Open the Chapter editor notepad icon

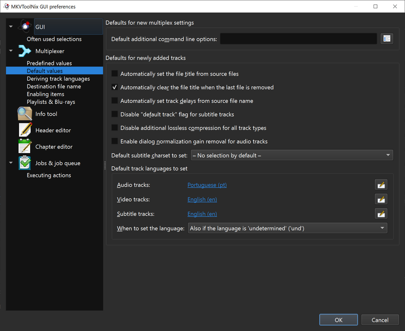[25, 146]
